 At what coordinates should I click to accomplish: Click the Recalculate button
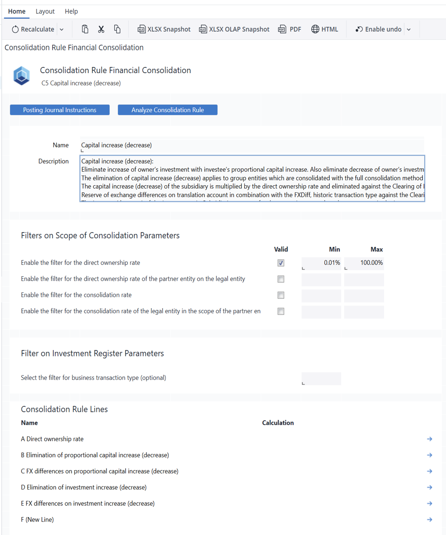pos(33,29)
